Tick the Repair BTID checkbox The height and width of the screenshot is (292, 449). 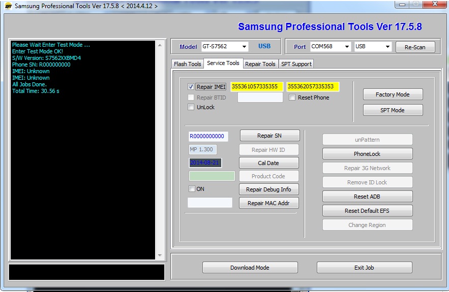click(191, 98)
